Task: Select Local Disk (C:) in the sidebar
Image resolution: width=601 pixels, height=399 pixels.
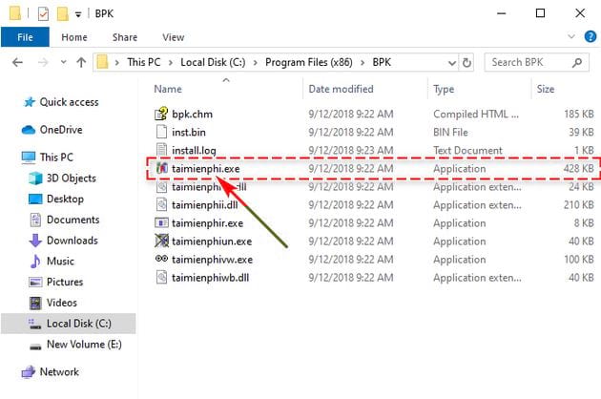Action: [69, 324]
